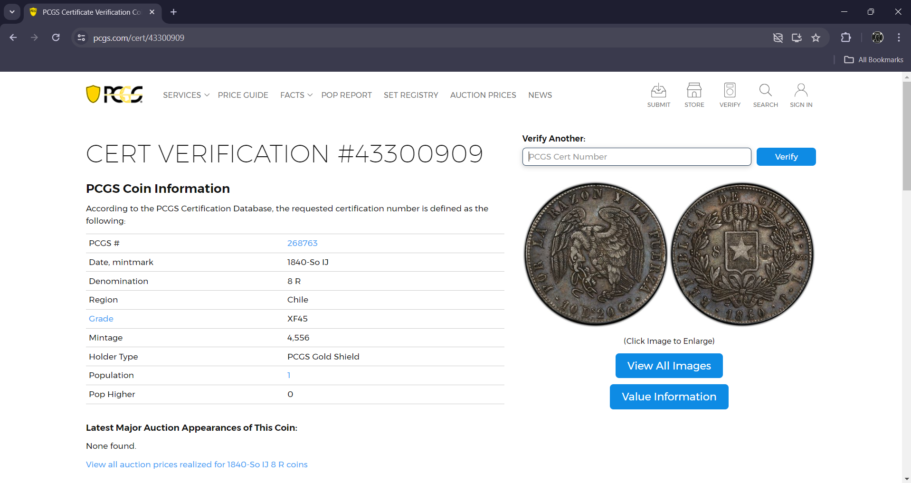Open the Search magnifier icon
Screen dimensions: 911x483
click(765, 95)
